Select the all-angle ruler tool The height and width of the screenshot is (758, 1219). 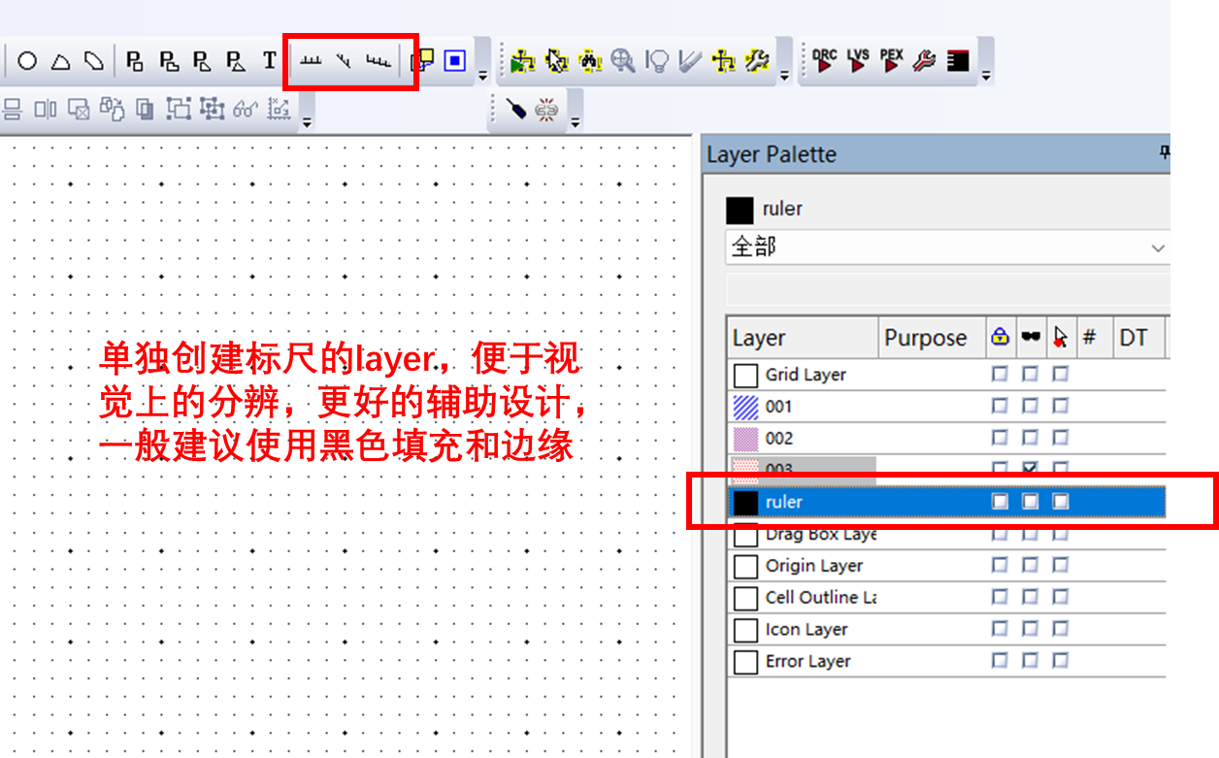click(x=379, y=61)
